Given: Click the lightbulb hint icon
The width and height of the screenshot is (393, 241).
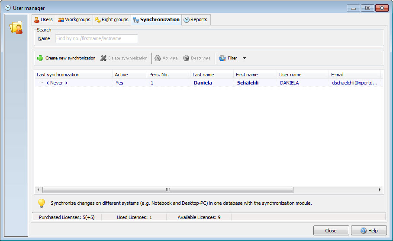Looking at the screenshot, I should coord(42,203).
